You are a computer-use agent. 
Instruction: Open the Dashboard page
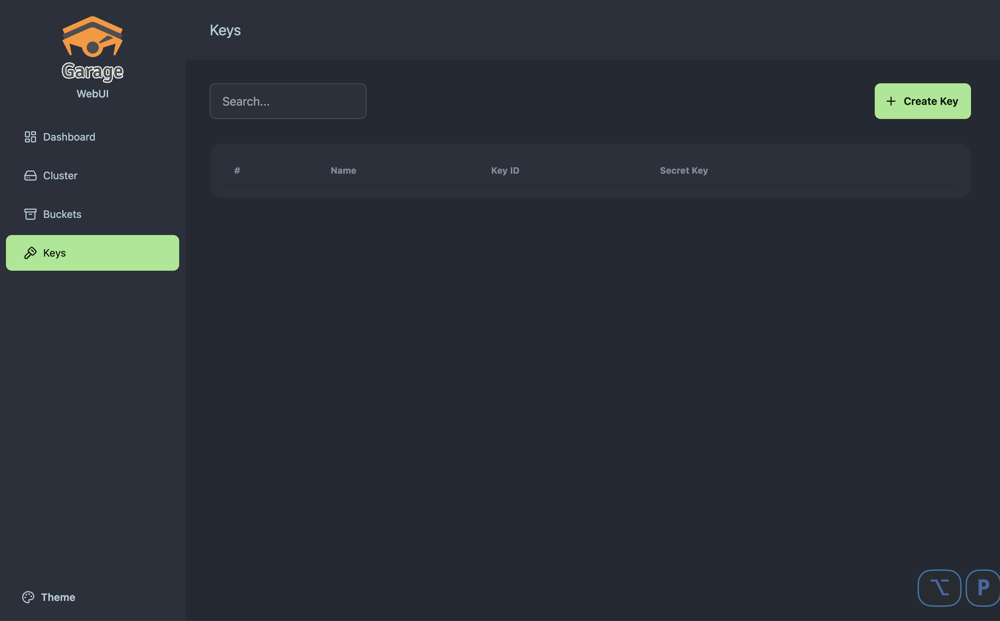click(69, 137)
